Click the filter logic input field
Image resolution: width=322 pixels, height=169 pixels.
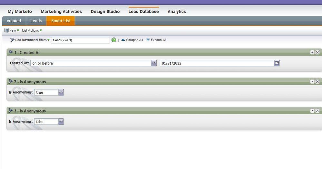pyautogui.click(x=80, y=40)
